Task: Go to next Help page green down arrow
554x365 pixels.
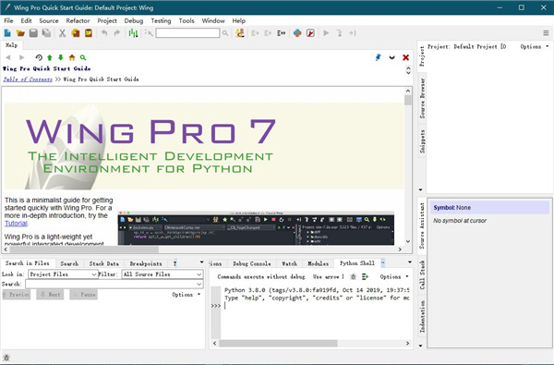Action: [x=61, y=57]
